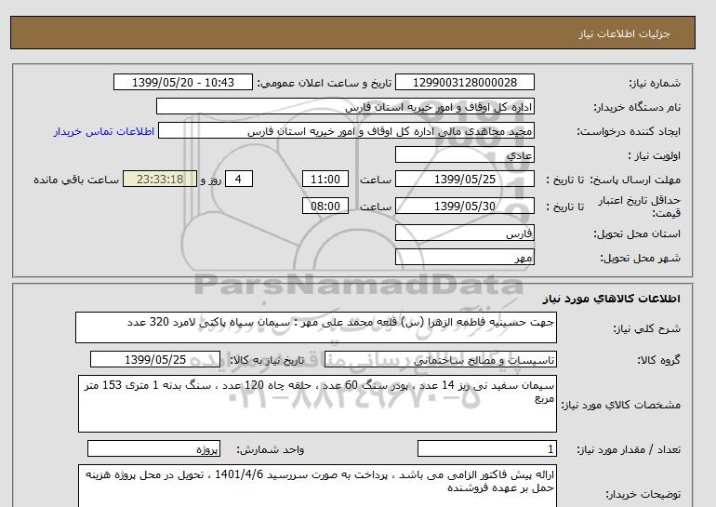Click the شهر محل تحویل label
The height and width of the screenshot is (507, 716).
pyautogui.click(x=640, y=258)
